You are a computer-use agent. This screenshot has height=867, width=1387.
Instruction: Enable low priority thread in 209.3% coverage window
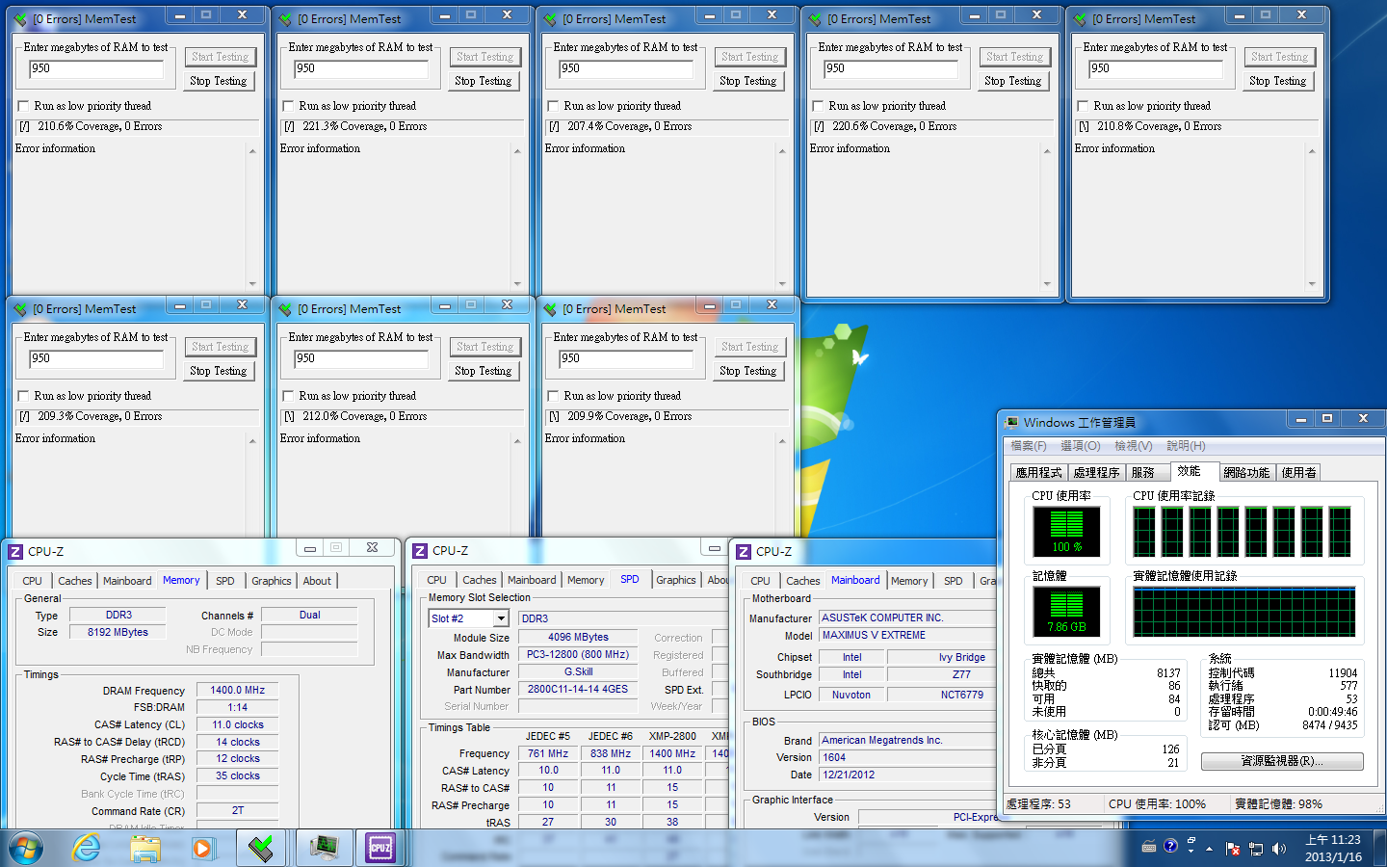pyautogui.click(x=23, y=396)
